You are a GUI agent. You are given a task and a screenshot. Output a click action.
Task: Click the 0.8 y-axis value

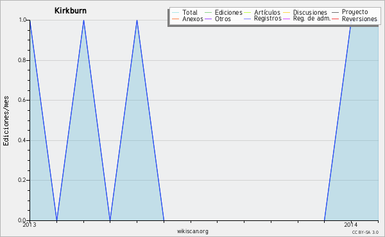click(22, 60)
